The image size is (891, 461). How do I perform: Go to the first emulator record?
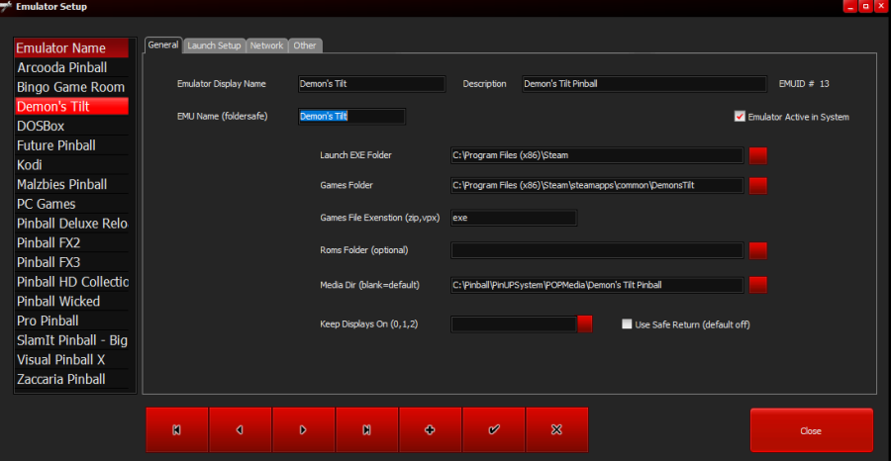(x=177, y=430)
